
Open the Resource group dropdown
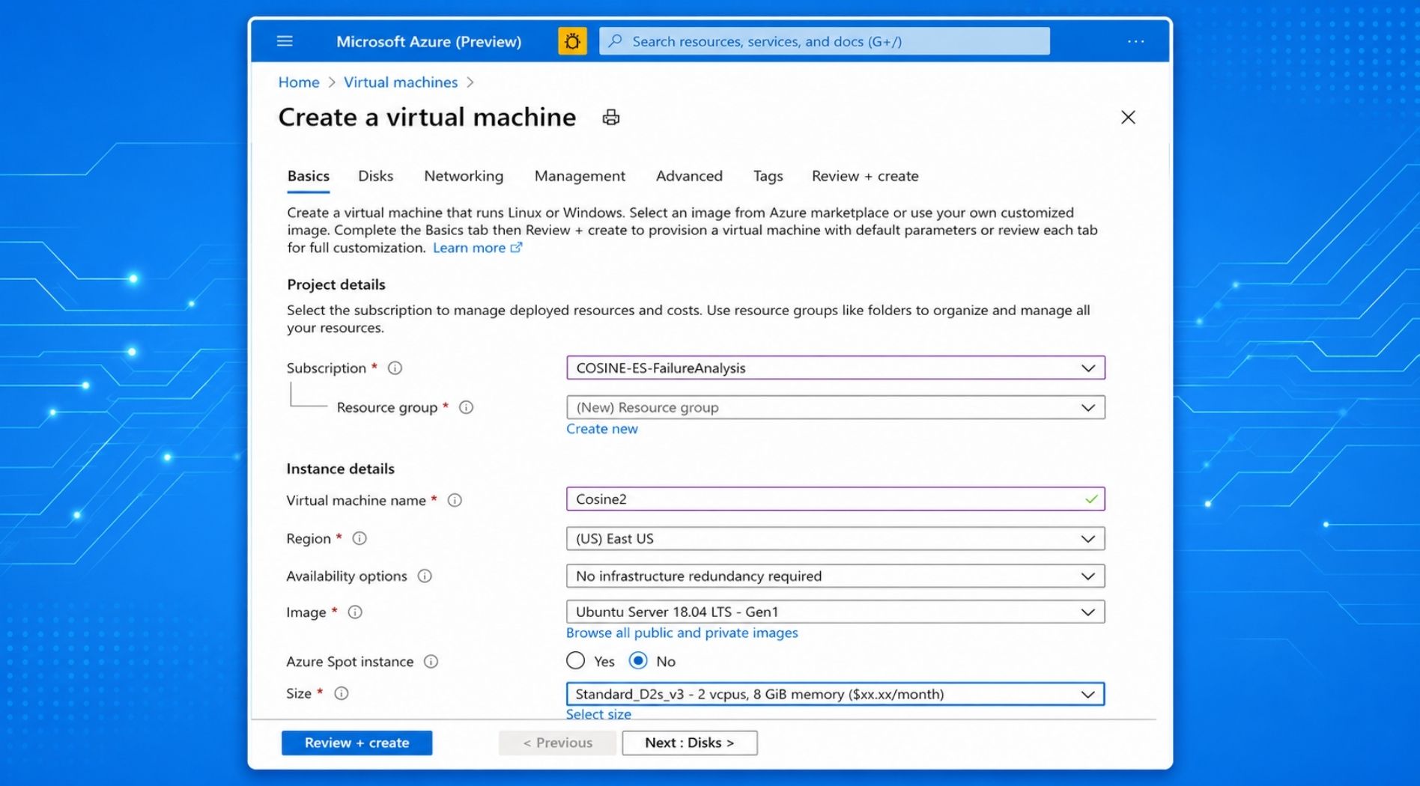835,407
